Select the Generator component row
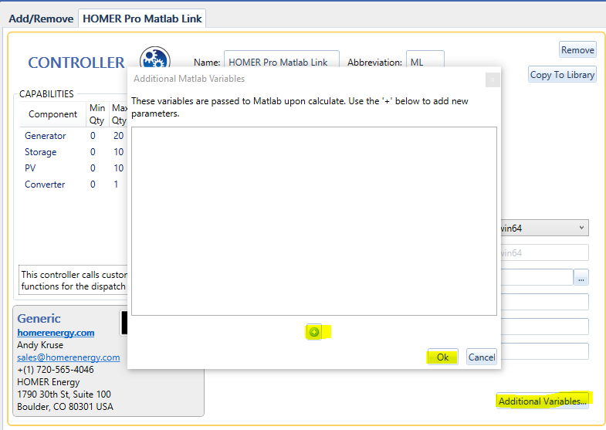This screenshot has height=430, width=606. pyautogui.click(x=73, y=136)
